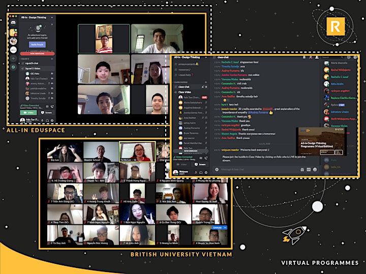Show pinned messages for class-chat
Viewport: 366px width, 274px height.
coord(311,57)
